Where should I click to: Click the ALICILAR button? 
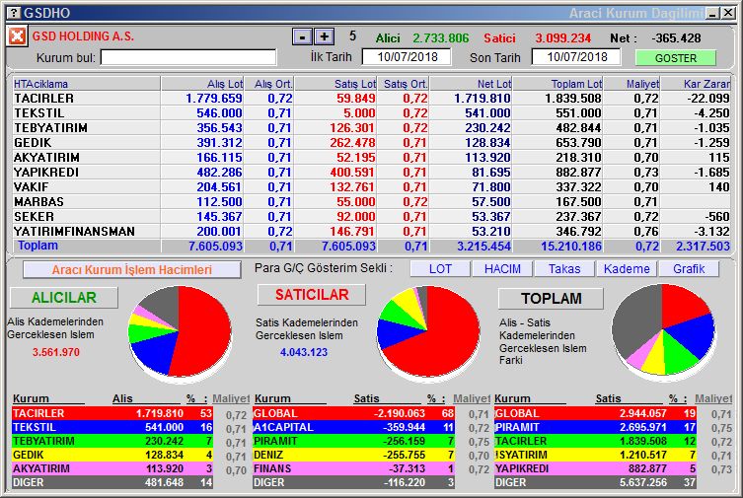pyautogui.click(x=64, y=297)
